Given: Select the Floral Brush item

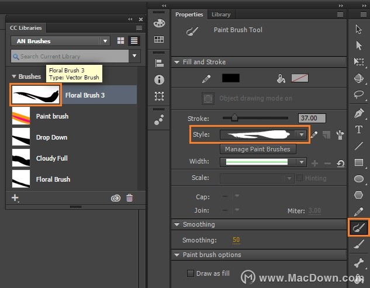Looking at the screenshot, I should click(x=74, y=179).
